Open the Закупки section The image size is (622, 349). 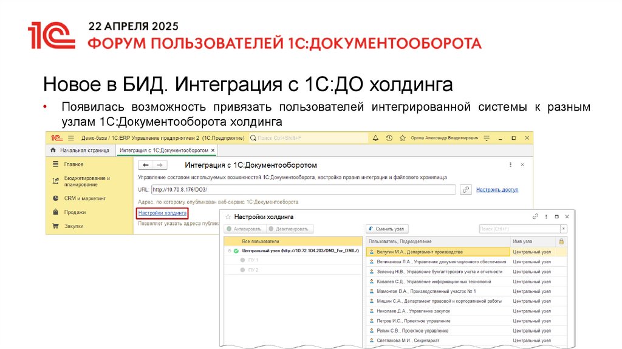pos(73,226)
